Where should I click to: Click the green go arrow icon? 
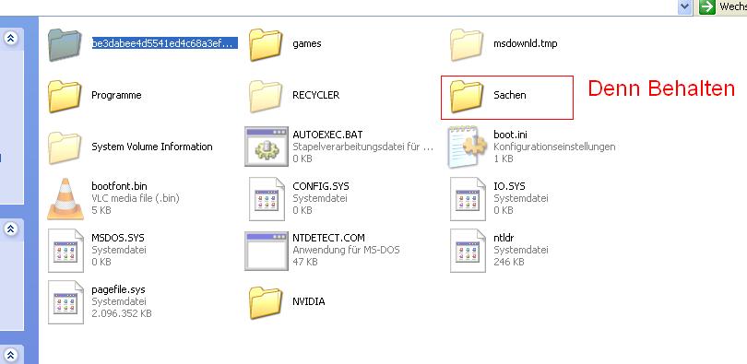707,6
